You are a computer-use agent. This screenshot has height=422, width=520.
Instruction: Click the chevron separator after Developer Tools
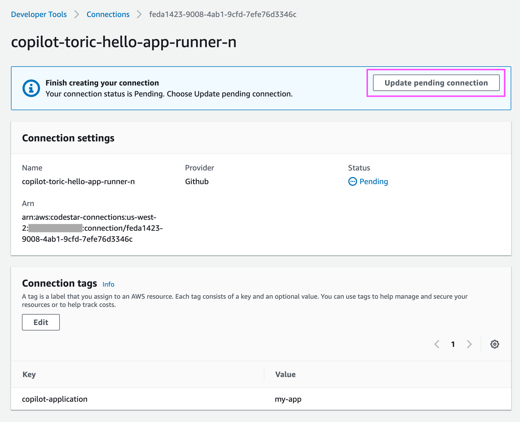[x=77, y=14]
